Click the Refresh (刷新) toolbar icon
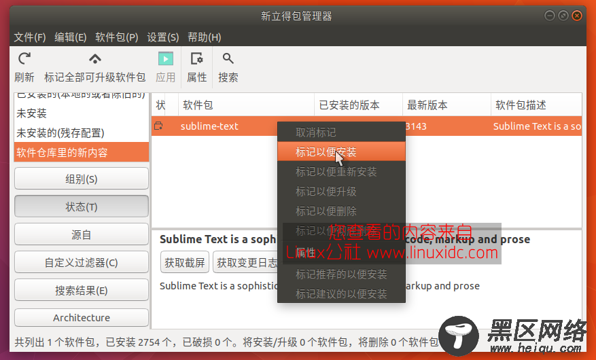This screenshot has height=360, width=596. (24, 59)
